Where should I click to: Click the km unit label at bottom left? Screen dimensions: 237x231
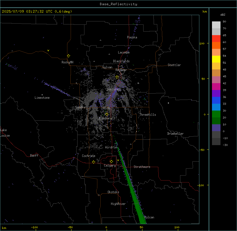coord(4,228)
